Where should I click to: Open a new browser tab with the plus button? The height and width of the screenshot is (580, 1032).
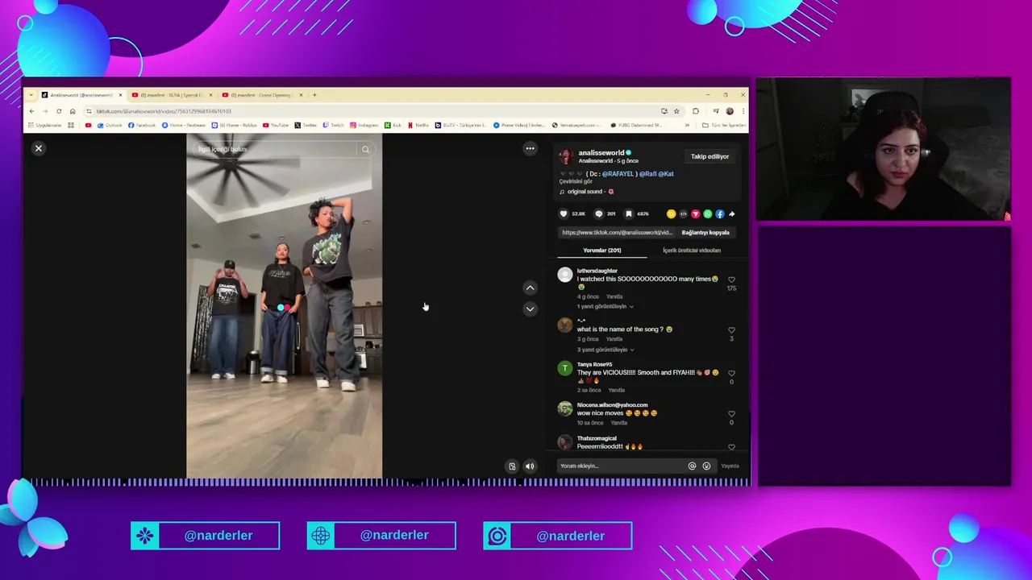tap(314, 95)
